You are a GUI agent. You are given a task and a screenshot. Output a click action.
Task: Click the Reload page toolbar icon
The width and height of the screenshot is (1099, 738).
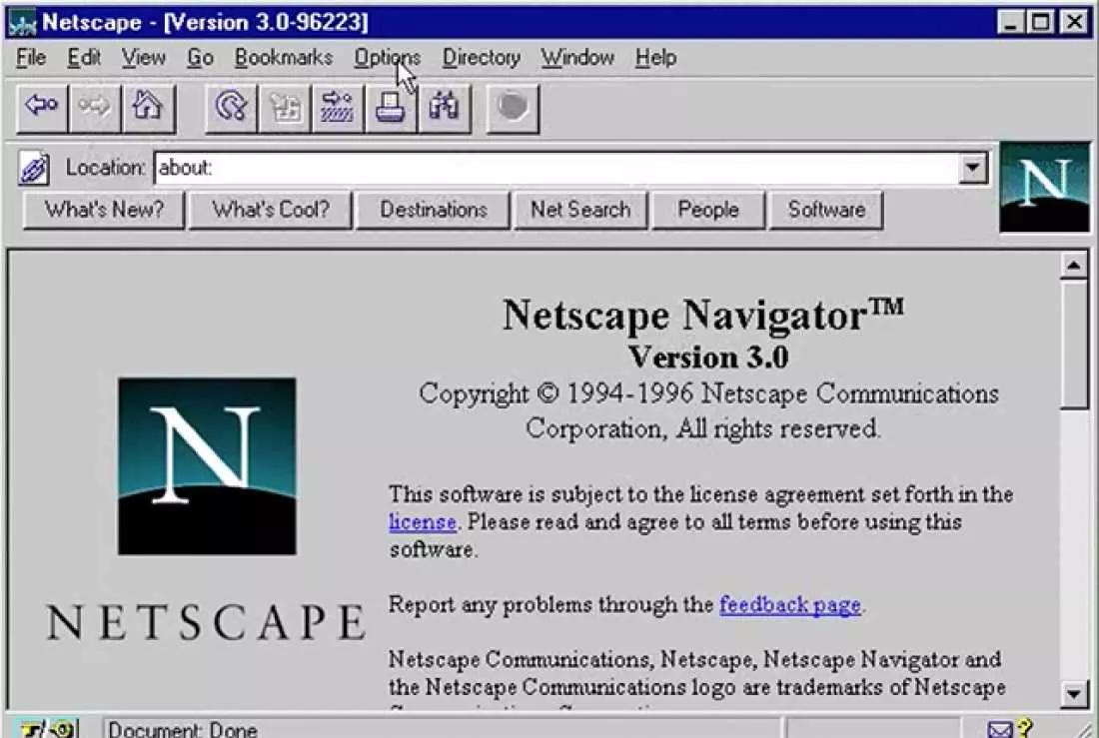232,107
